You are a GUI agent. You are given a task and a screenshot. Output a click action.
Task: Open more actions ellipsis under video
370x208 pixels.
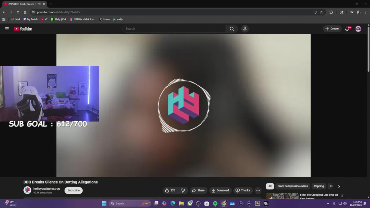coord(258,190)
